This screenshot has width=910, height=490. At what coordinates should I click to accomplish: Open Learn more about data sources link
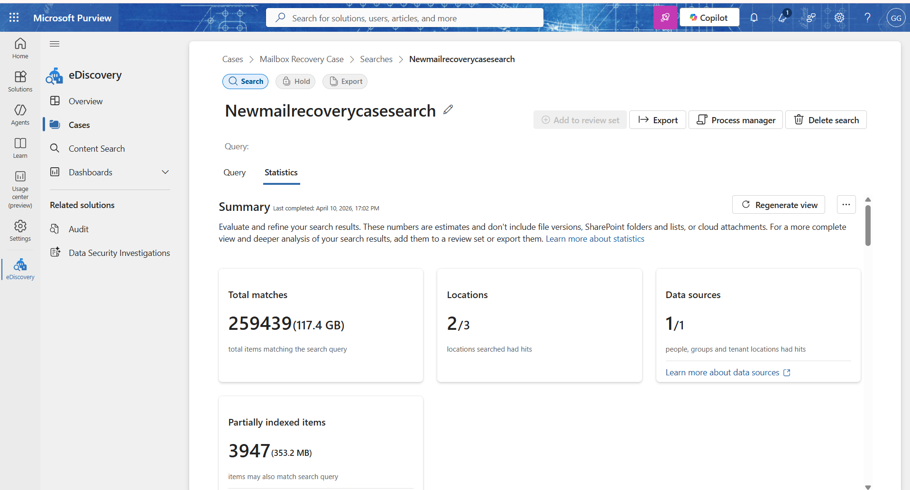point(728,372)
